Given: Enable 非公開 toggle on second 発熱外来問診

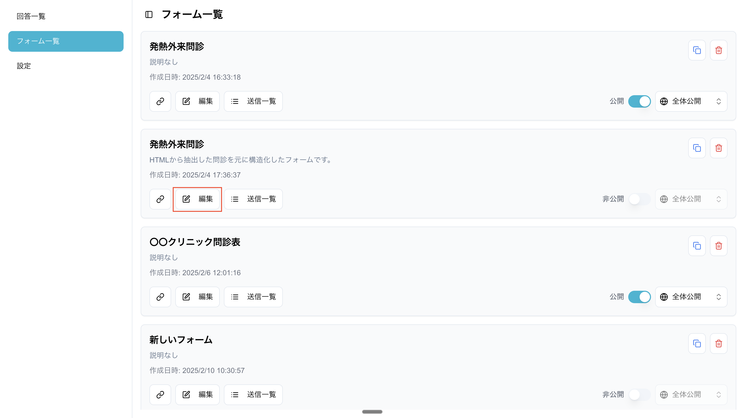Looking at the screenshot, I should click(x=639, y=199).
